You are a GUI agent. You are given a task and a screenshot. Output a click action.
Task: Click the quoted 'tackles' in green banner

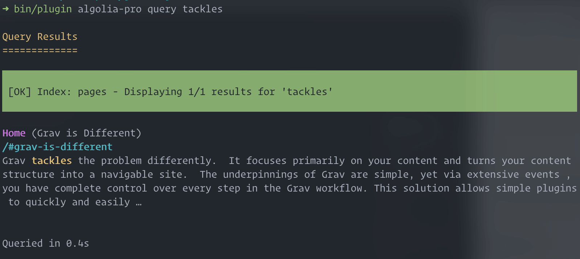click(307, 92)
